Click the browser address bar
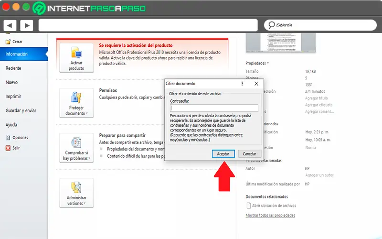The width and height of the screenshot is (382, 239). pos(148,25)
